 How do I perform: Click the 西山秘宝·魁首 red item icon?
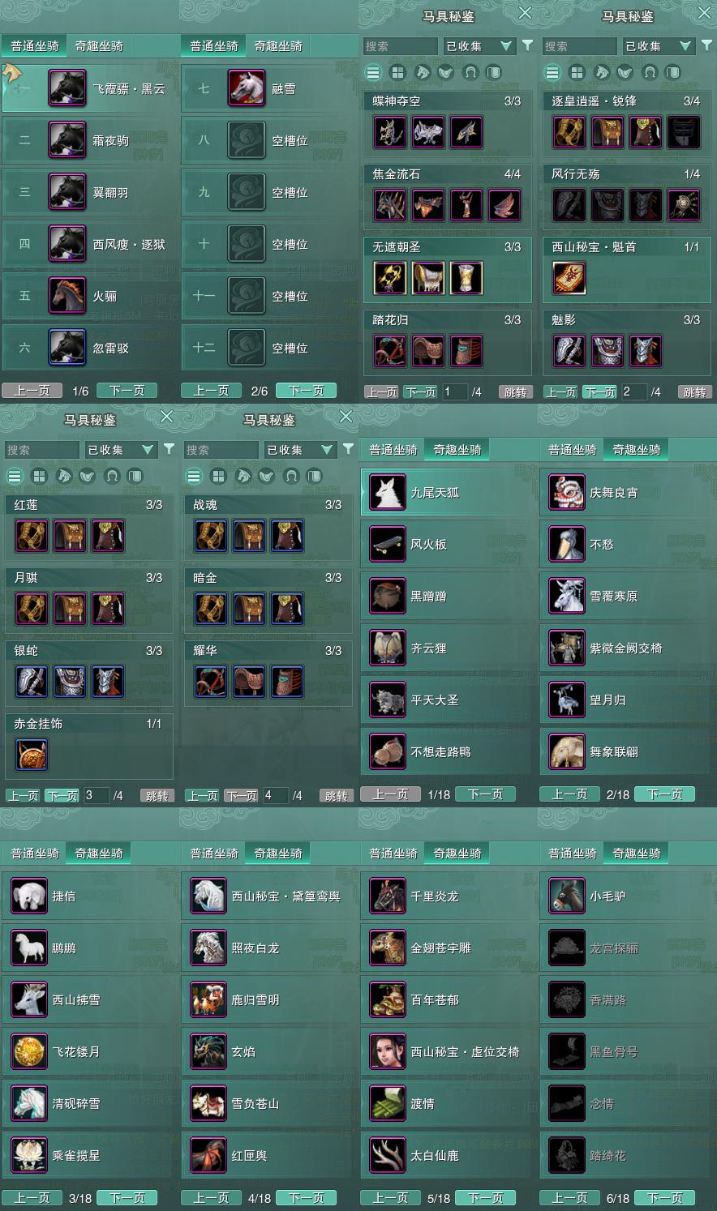tap(570, 278)
